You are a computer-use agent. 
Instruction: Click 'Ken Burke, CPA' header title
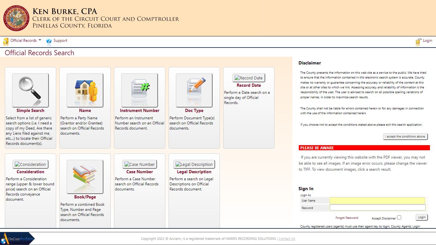click(65, 12)
